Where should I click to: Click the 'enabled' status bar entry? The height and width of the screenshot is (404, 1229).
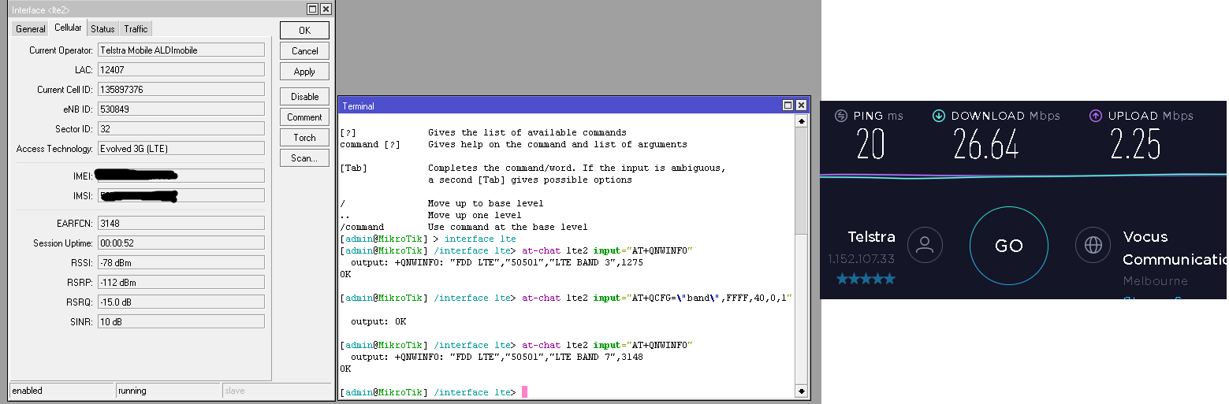click(x=61, y=391)
